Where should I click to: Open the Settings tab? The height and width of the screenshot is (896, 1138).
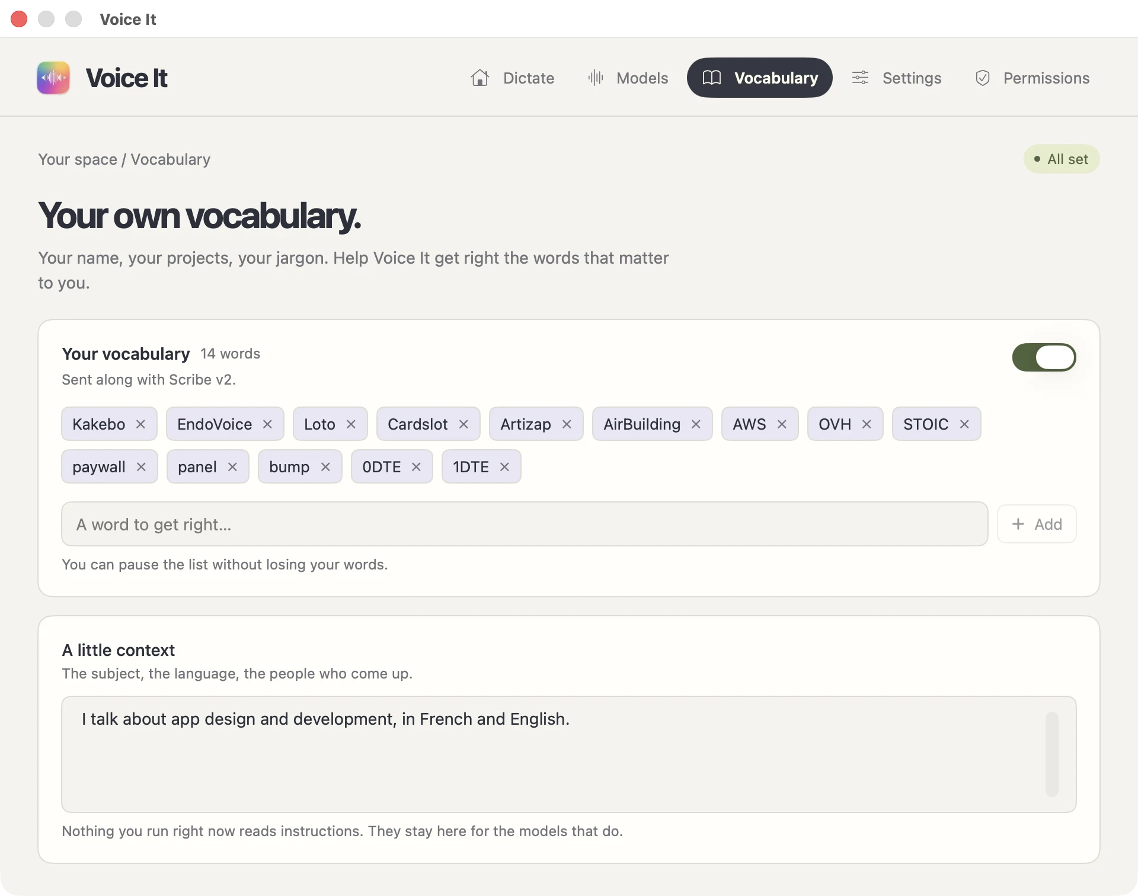coord(897,78)
